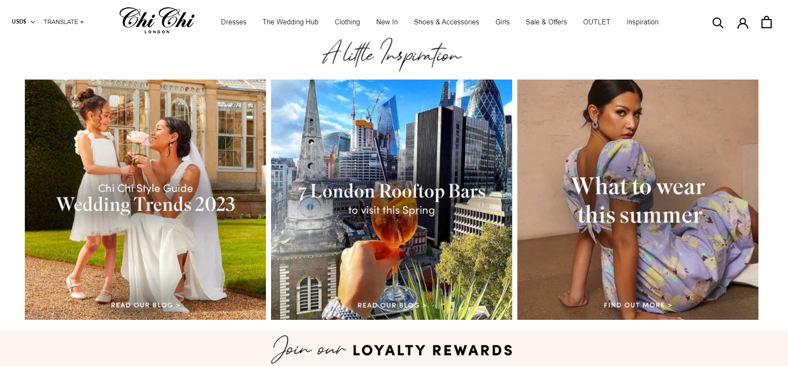Open the shopping bag icon
This screenshot has width=788, height=366.
tap(767, 22)
